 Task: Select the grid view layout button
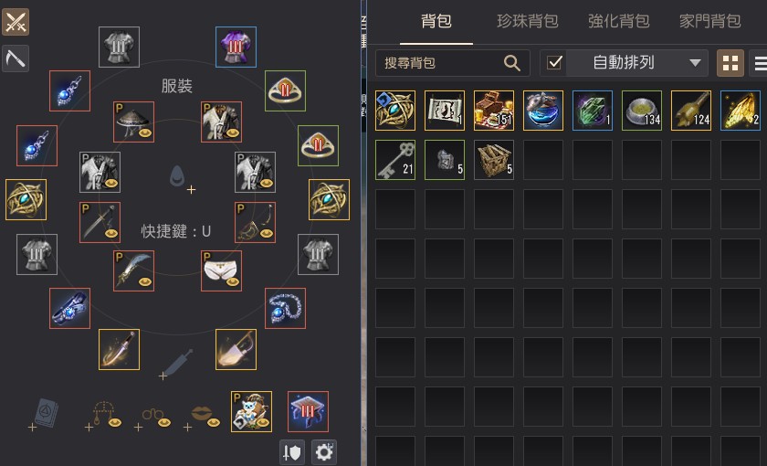coord(730,63)
